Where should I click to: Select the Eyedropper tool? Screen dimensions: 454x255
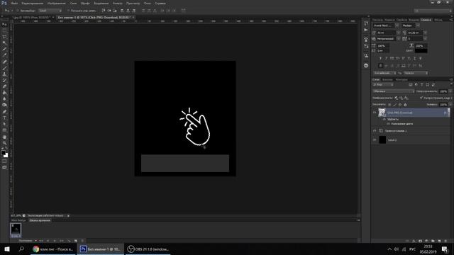tap(4, 55)
